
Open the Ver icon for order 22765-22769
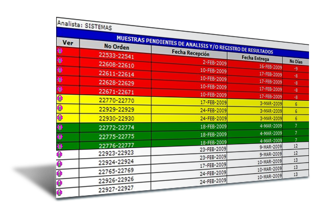tap(59, 173)
